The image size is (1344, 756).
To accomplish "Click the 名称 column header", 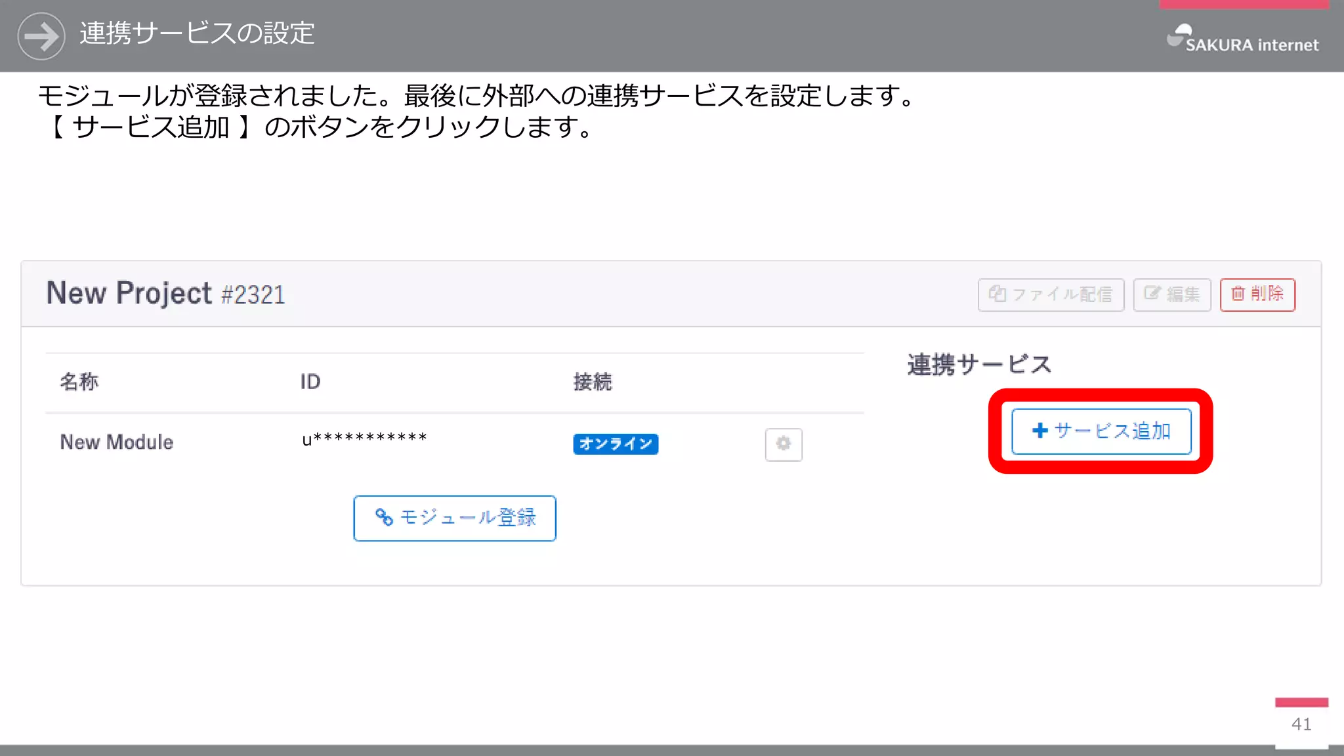I will coord(79,381).
